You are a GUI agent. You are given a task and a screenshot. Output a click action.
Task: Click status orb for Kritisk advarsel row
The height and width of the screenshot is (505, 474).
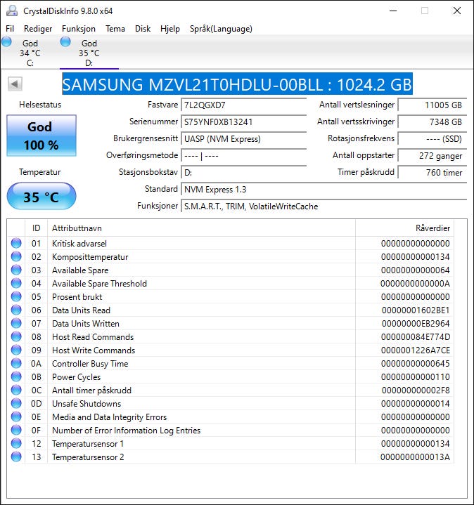point(16,243)
